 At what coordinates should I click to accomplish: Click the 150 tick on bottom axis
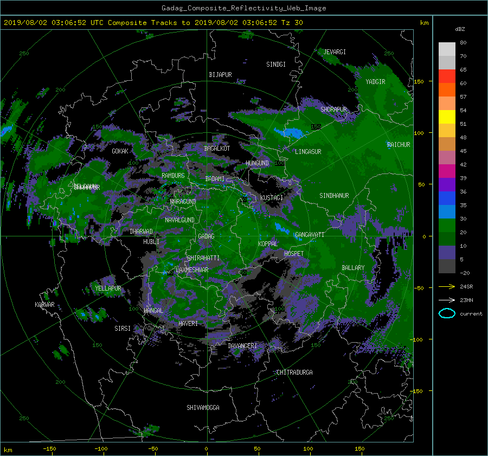[x=359, y=449]
